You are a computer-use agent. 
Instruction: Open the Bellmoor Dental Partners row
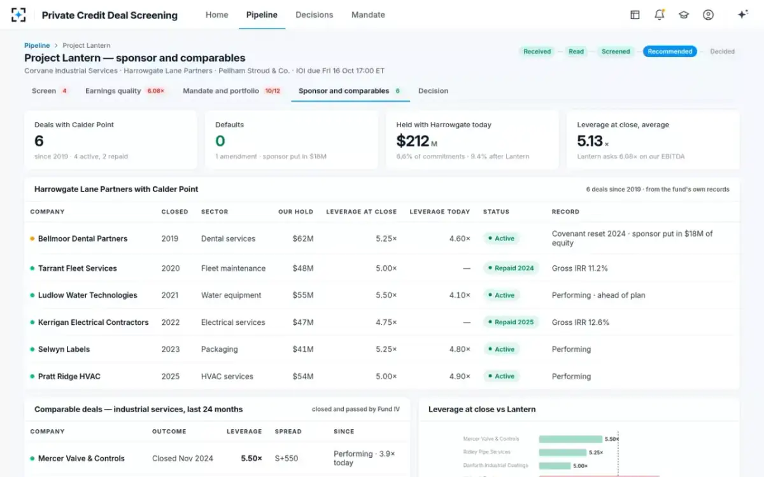click(382, 238)
